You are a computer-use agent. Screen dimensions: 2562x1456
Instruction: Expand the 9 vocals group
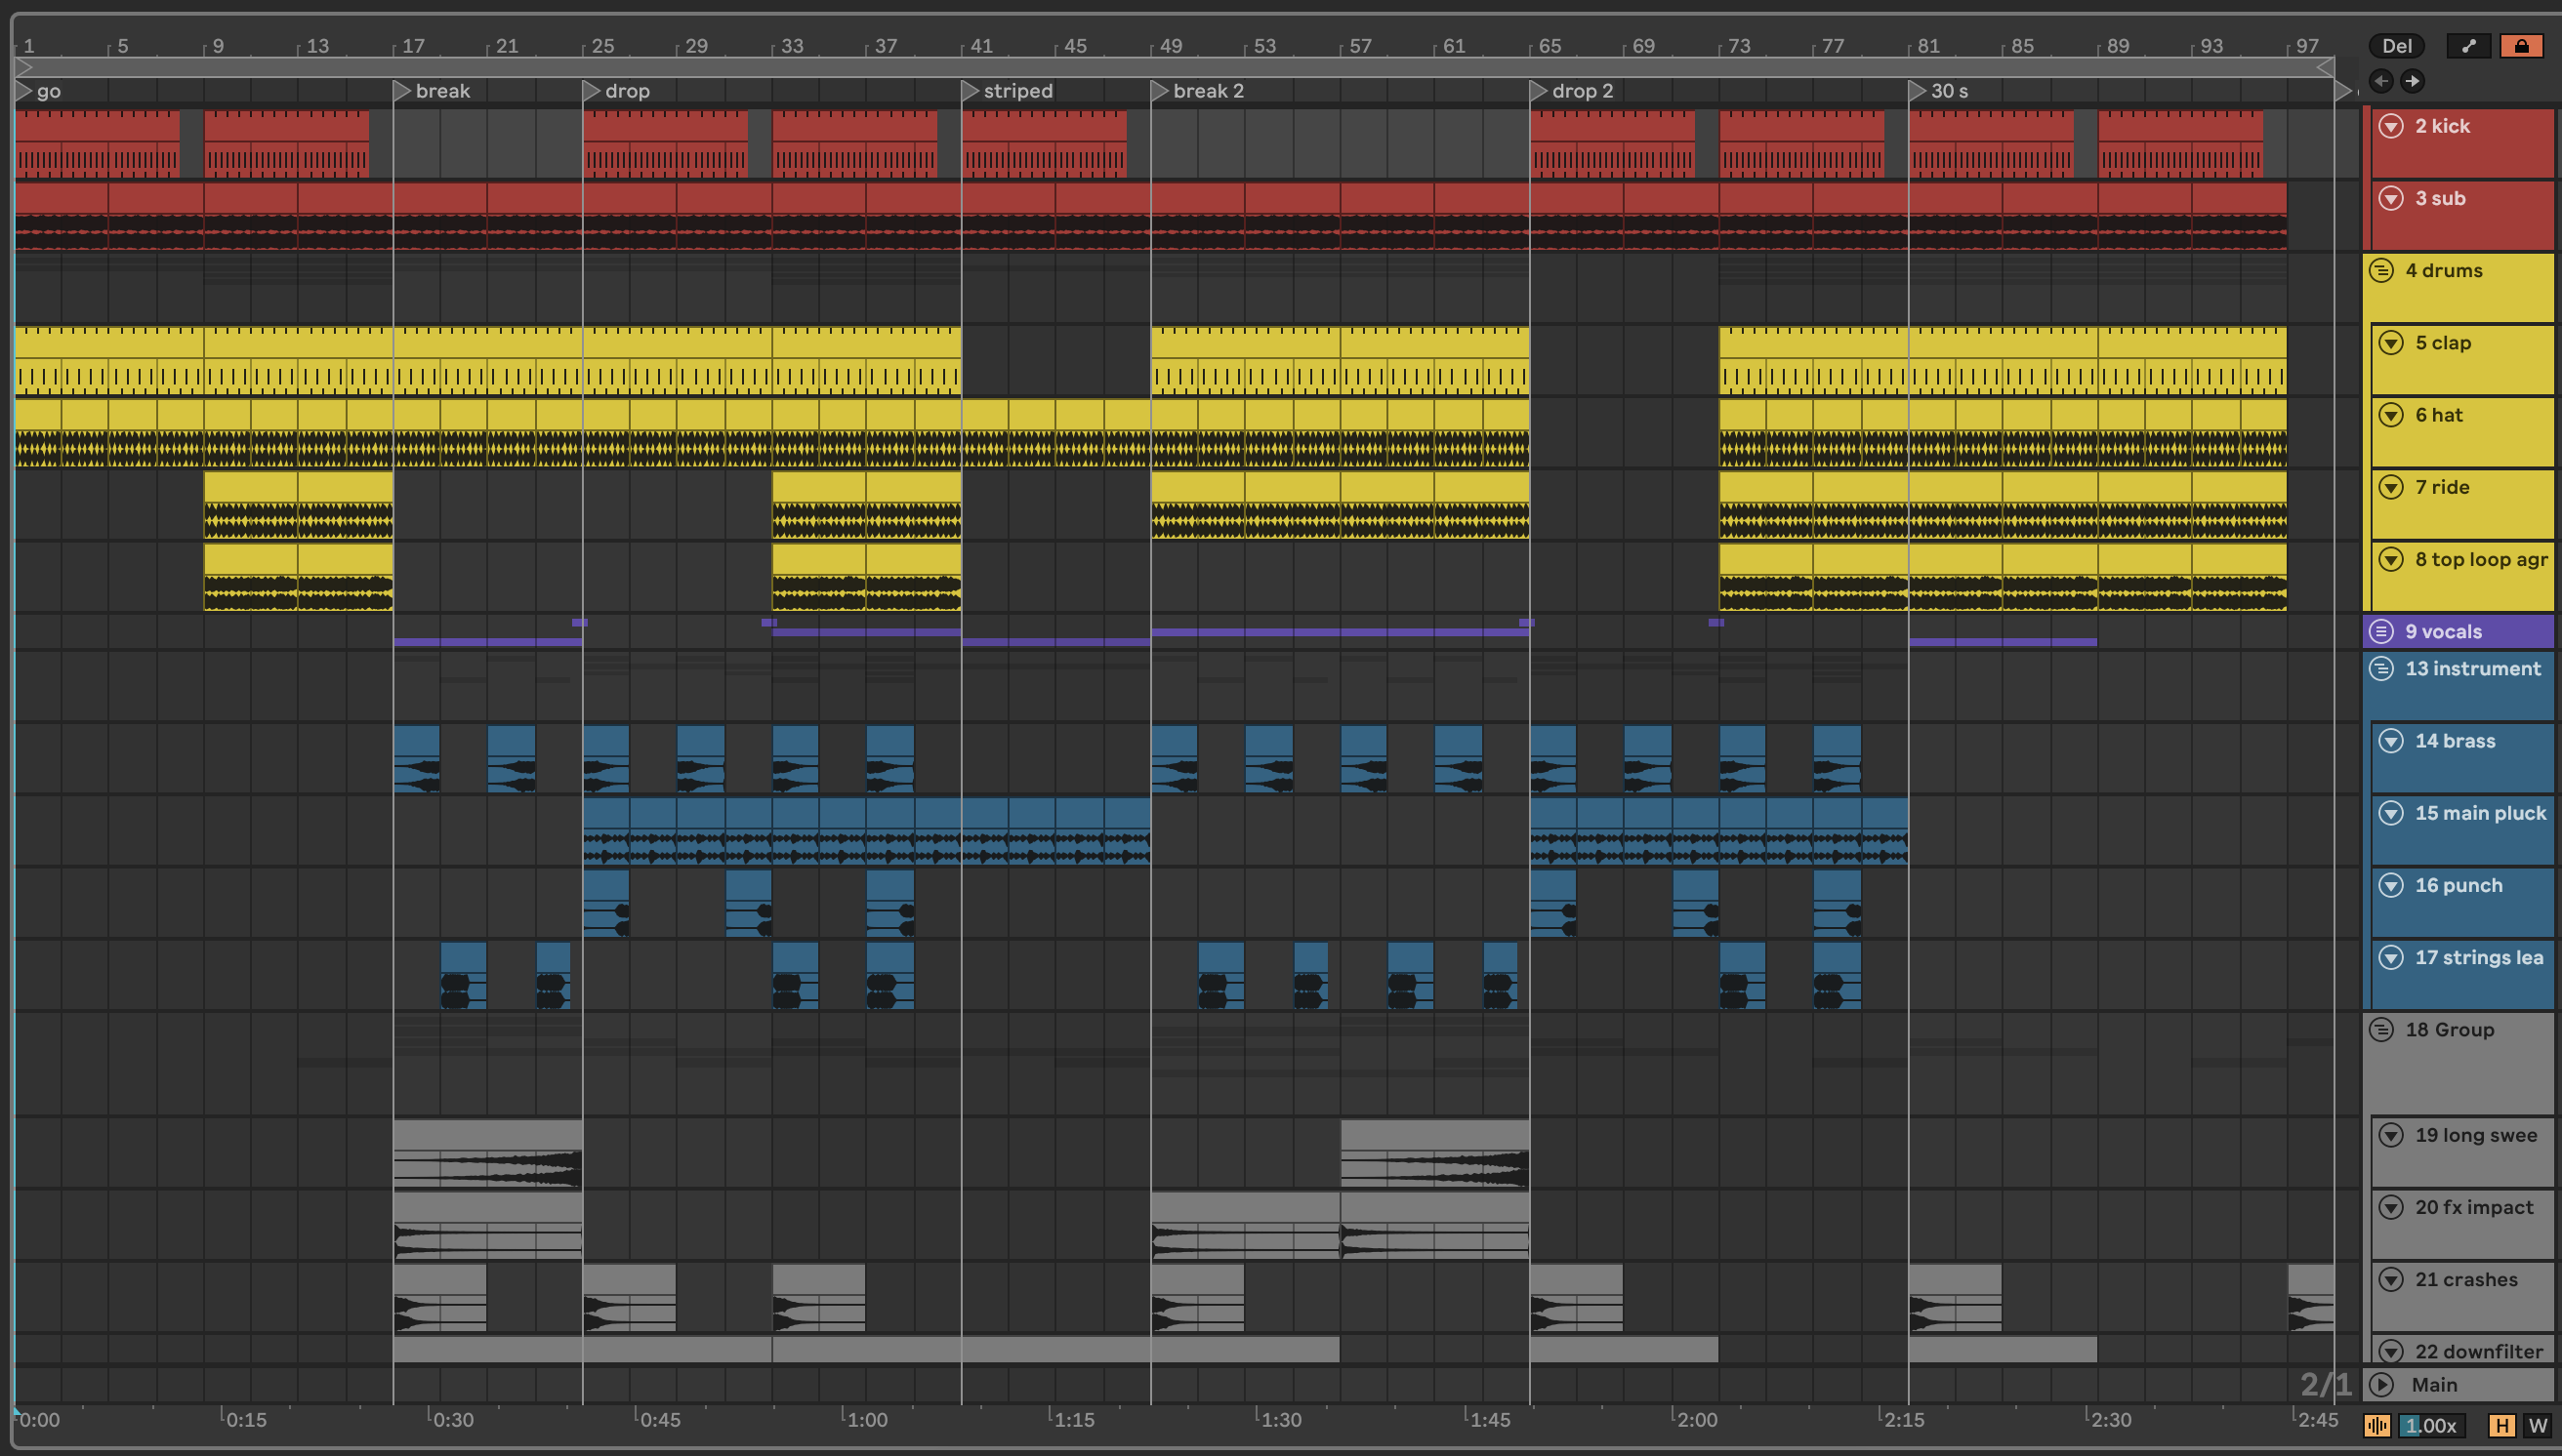[2381, 631]
